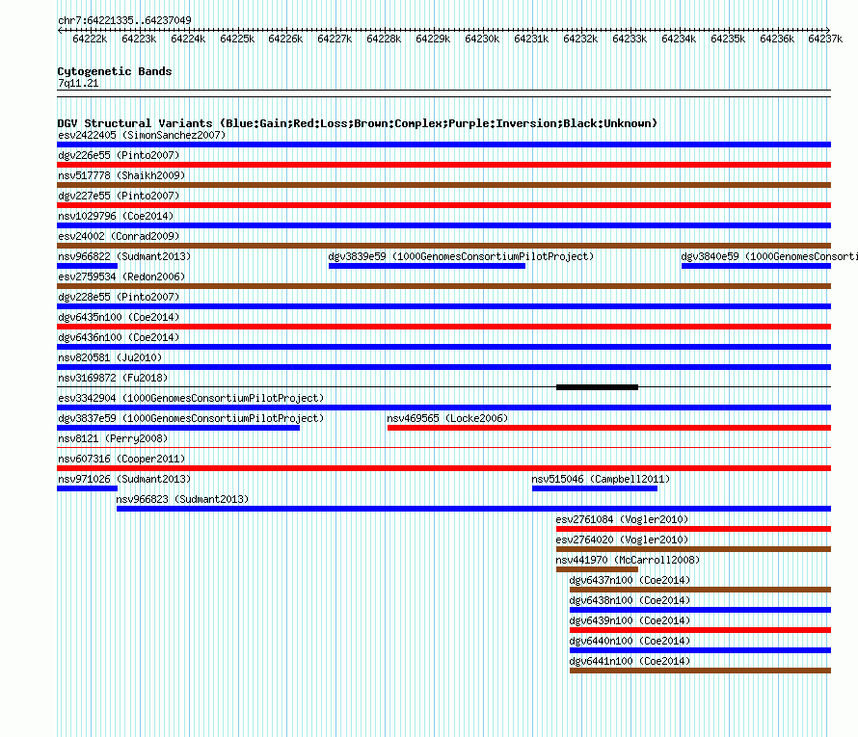
Task: Select dgv3837e59 variant label
Action: 191,418
